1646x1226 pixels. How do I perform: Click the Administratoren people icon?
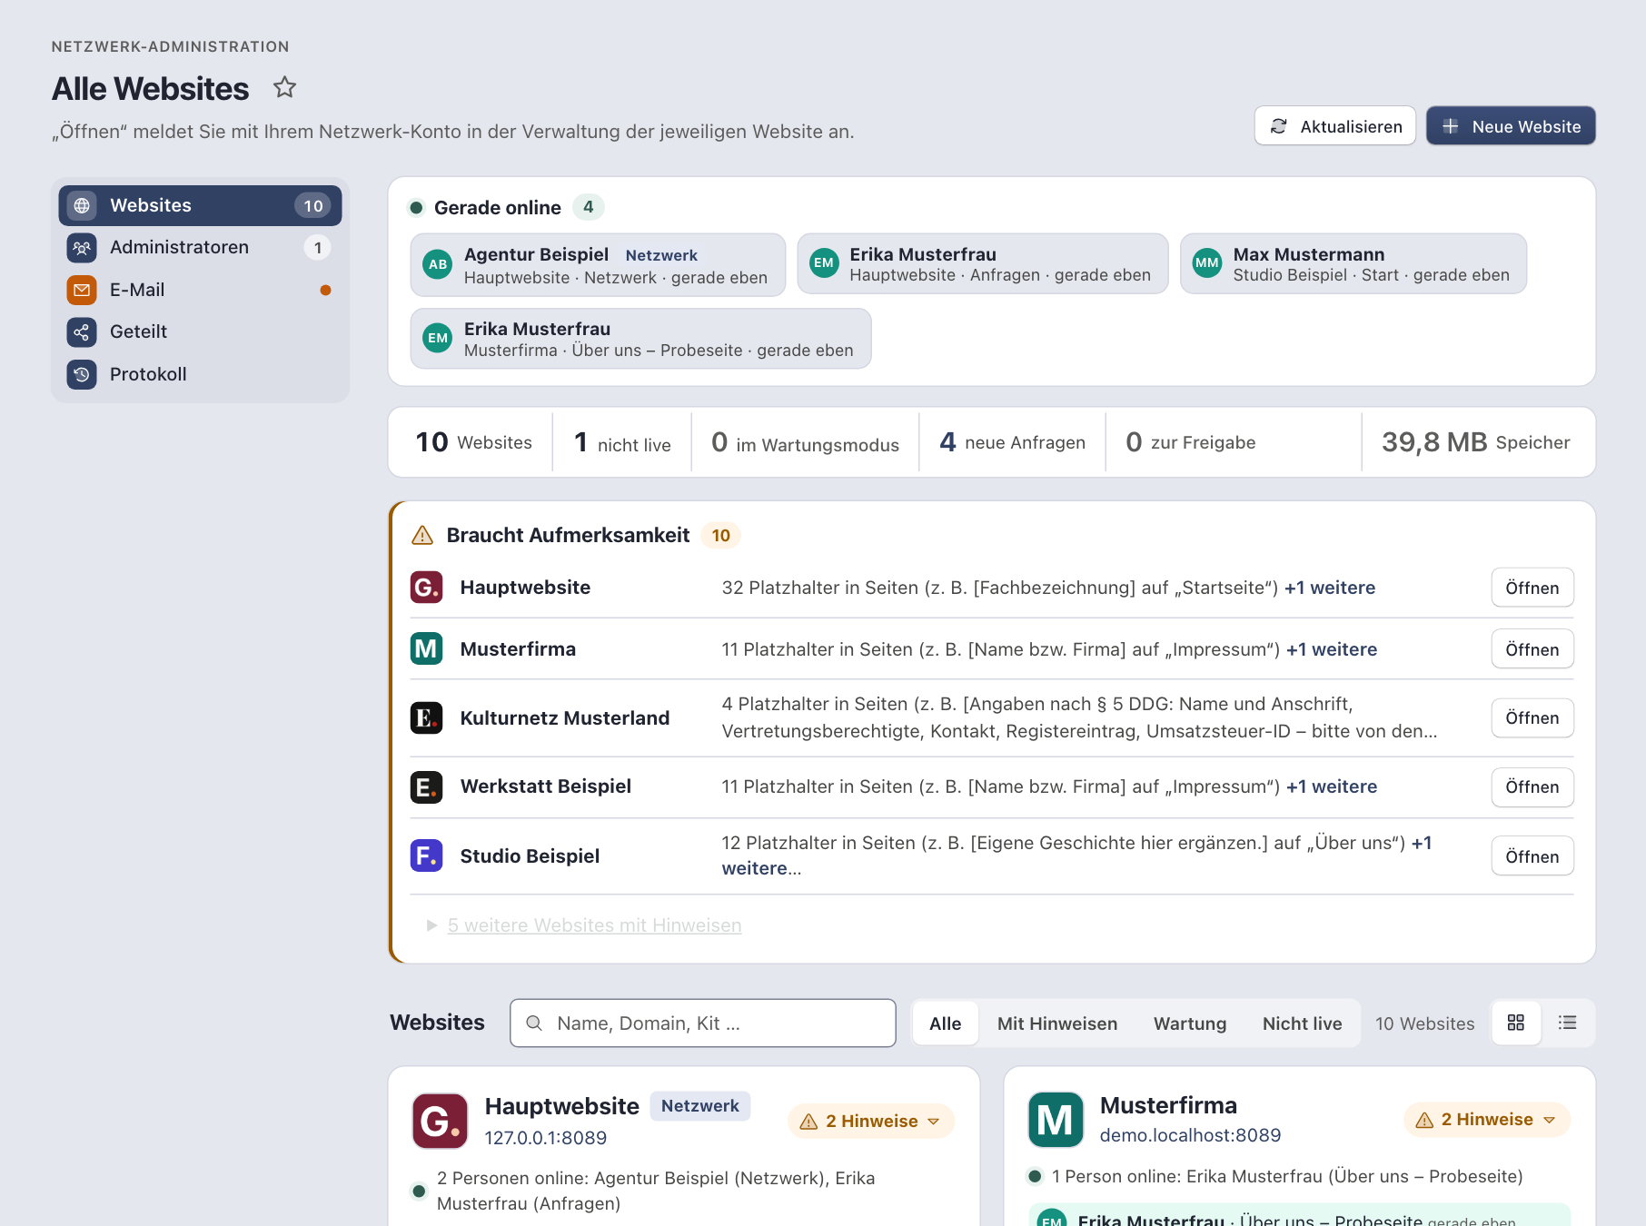(82, 247)
